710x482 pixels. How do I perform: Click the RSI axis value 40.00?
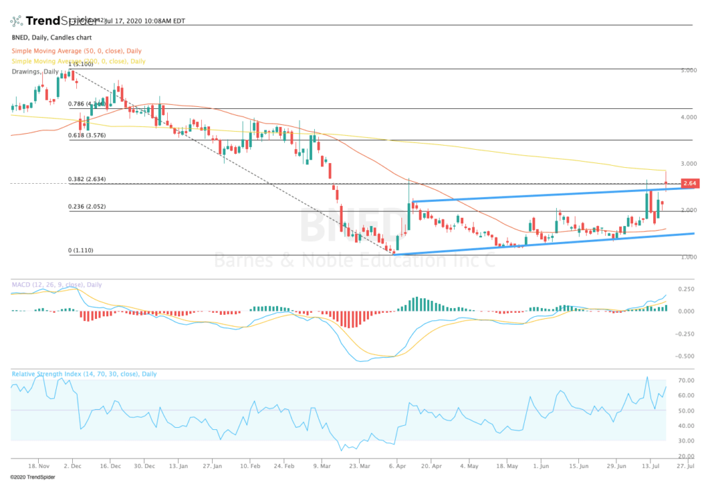[686, 426]
